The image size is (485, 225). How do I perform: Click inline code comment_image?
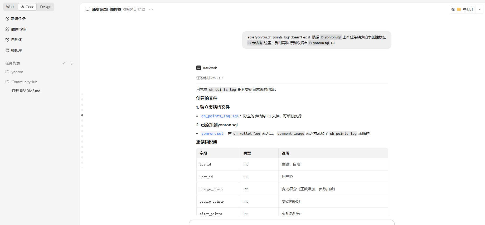click(291, 133)
